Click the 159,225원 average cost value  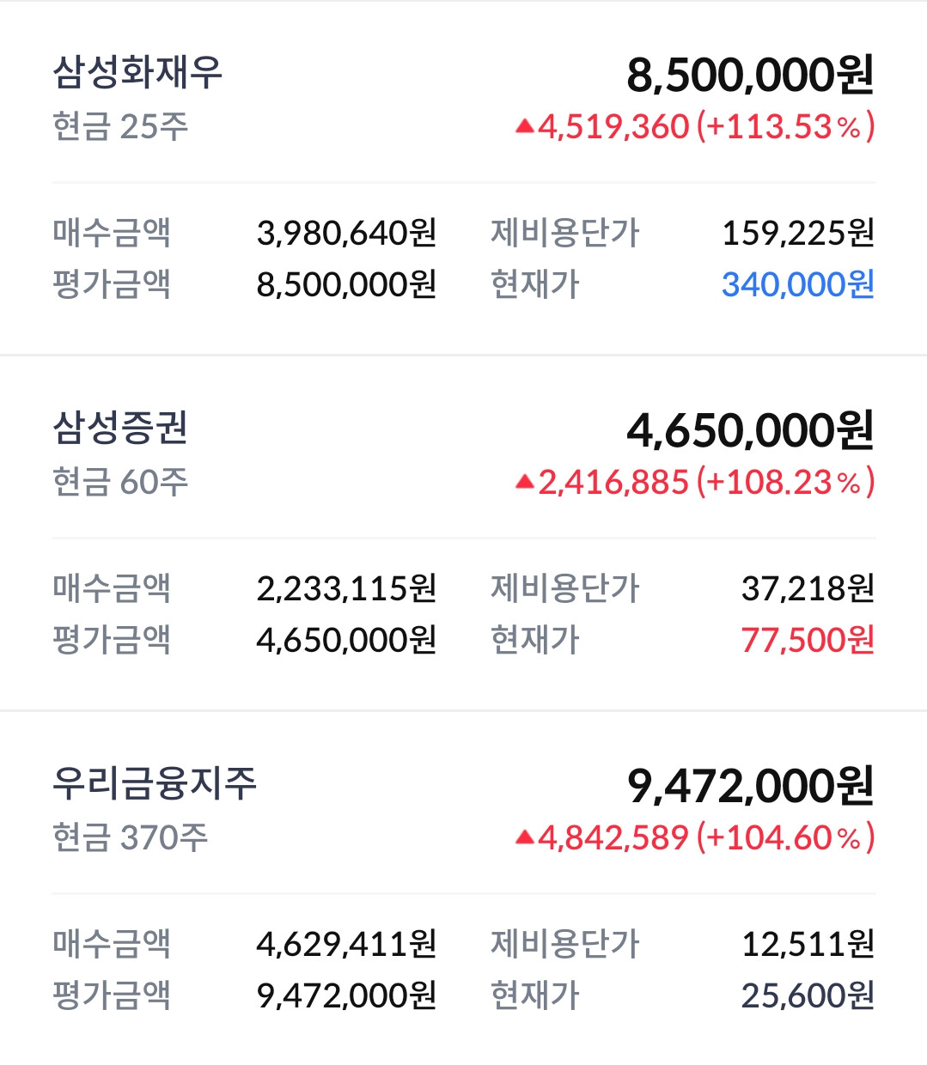pyautogui.click(x=797, y=233)
